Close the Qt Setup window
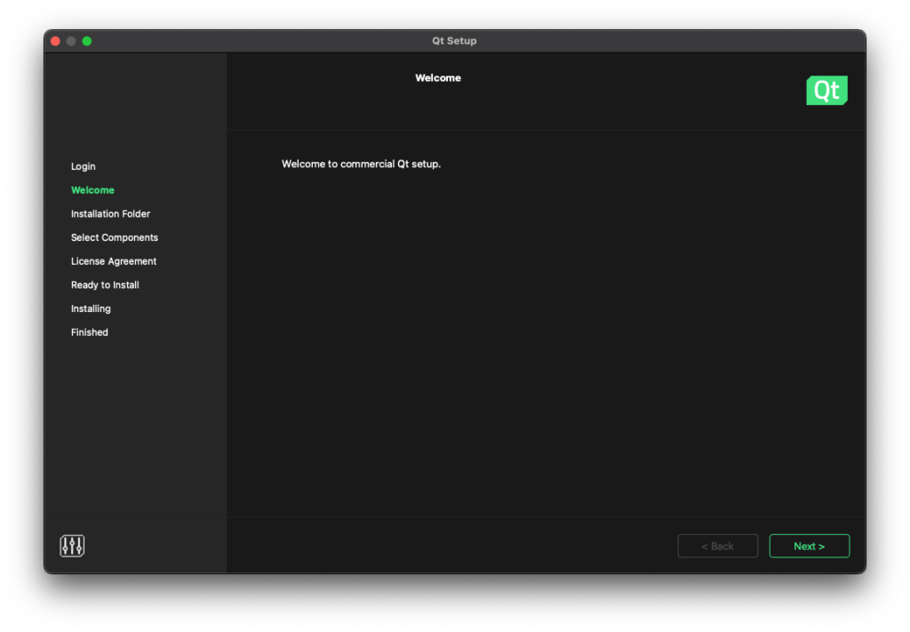910x632 pixels. click(x=55, y=41)
